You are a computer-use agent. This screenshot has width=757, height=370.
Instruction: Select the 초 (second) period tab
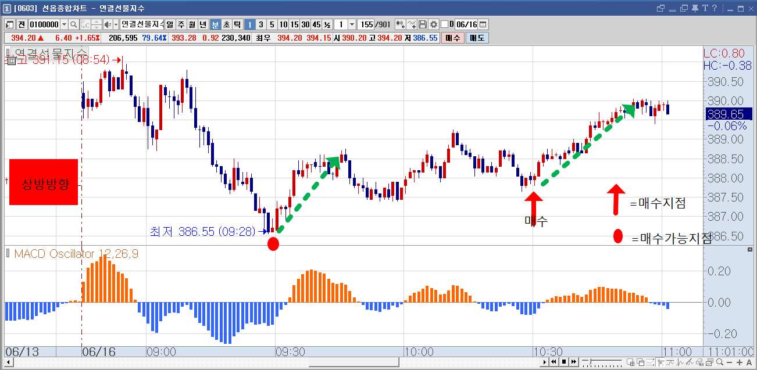click(226, 24)
